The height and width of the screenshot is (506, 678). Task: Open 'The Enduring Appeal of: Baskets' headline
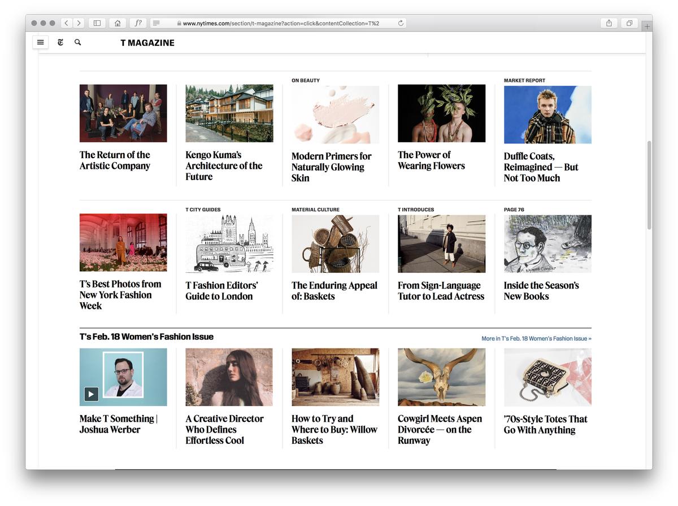point(334,291)
